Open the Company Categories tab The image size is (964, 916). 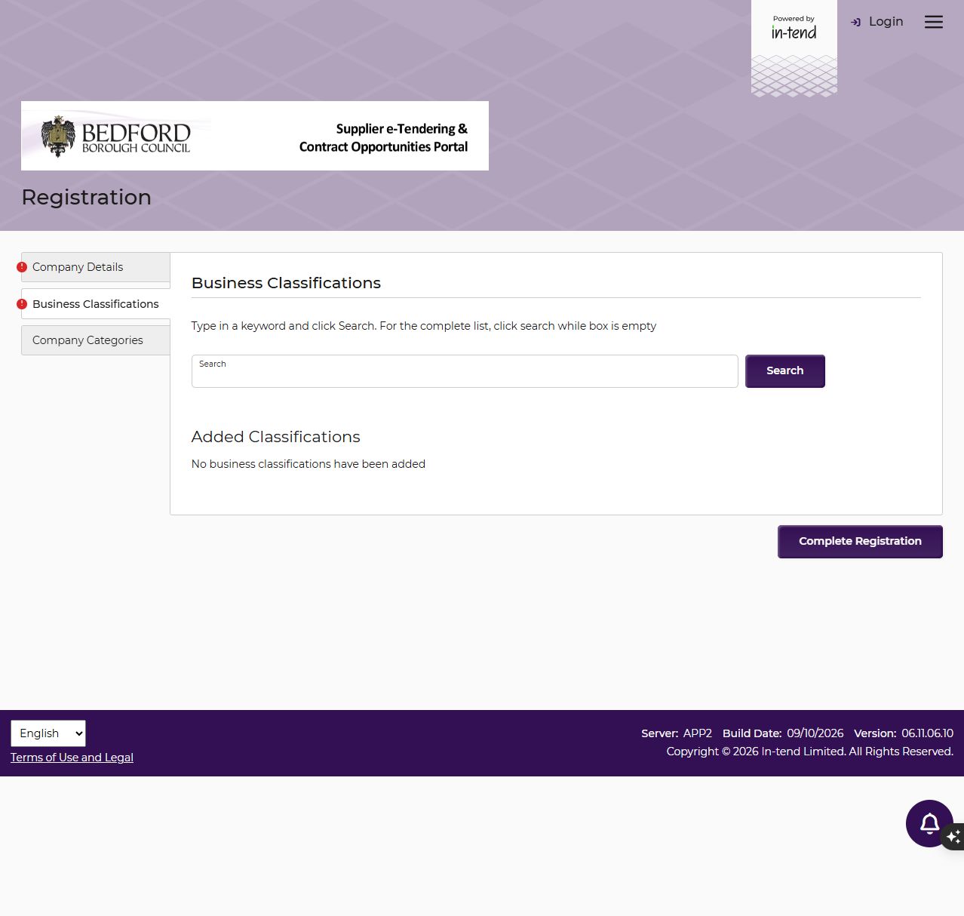[x=96, y=340]
